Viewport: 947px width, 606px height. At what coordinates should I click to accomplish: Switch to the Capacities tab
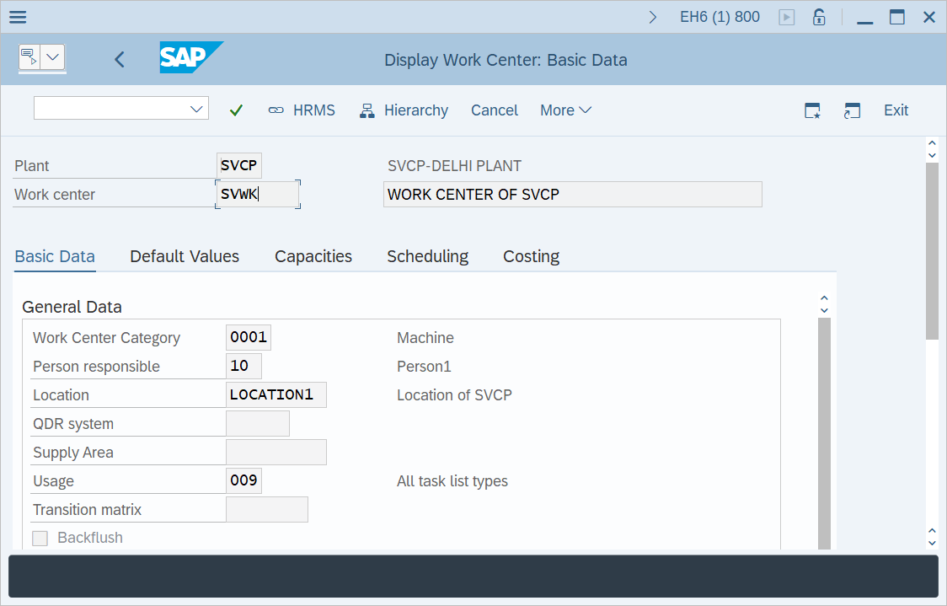click(313, 256)
